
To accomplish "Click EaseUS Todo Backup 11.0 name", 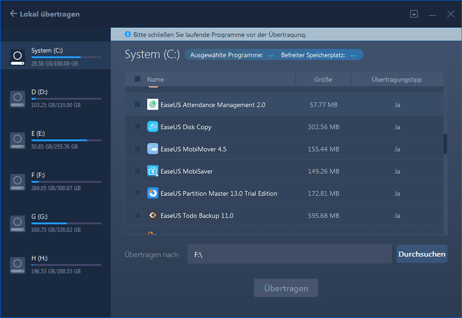I will click(197, 215).
